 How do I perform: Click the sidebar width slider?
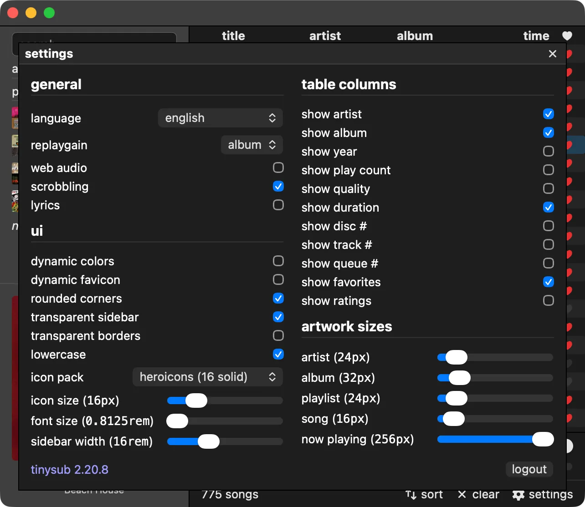pyautogui.click(x=225, y=441)
